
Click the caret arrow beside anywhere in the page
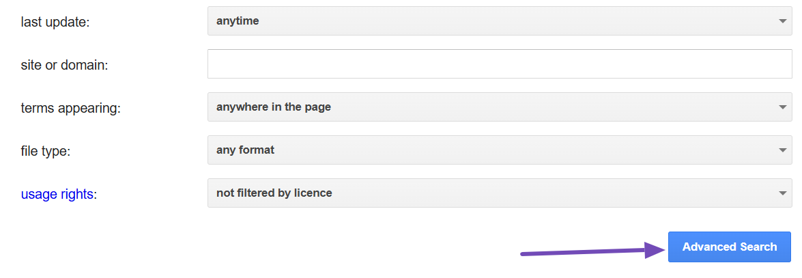782,107
